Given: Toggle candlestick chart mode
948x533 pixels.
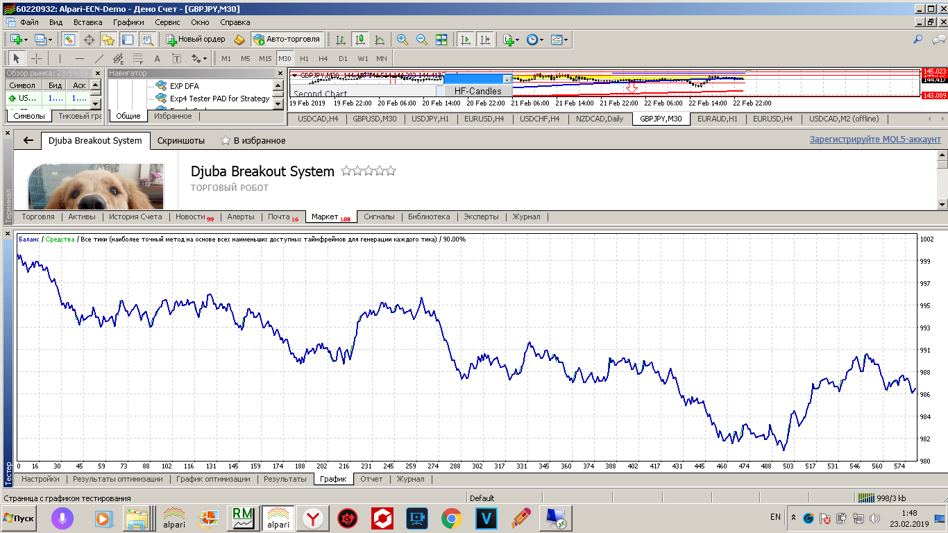Looking at the screenshot, I should point(359,40).
